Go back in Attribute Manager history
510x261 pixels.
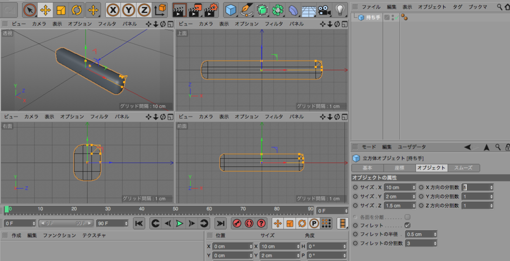tap(468, 147)
